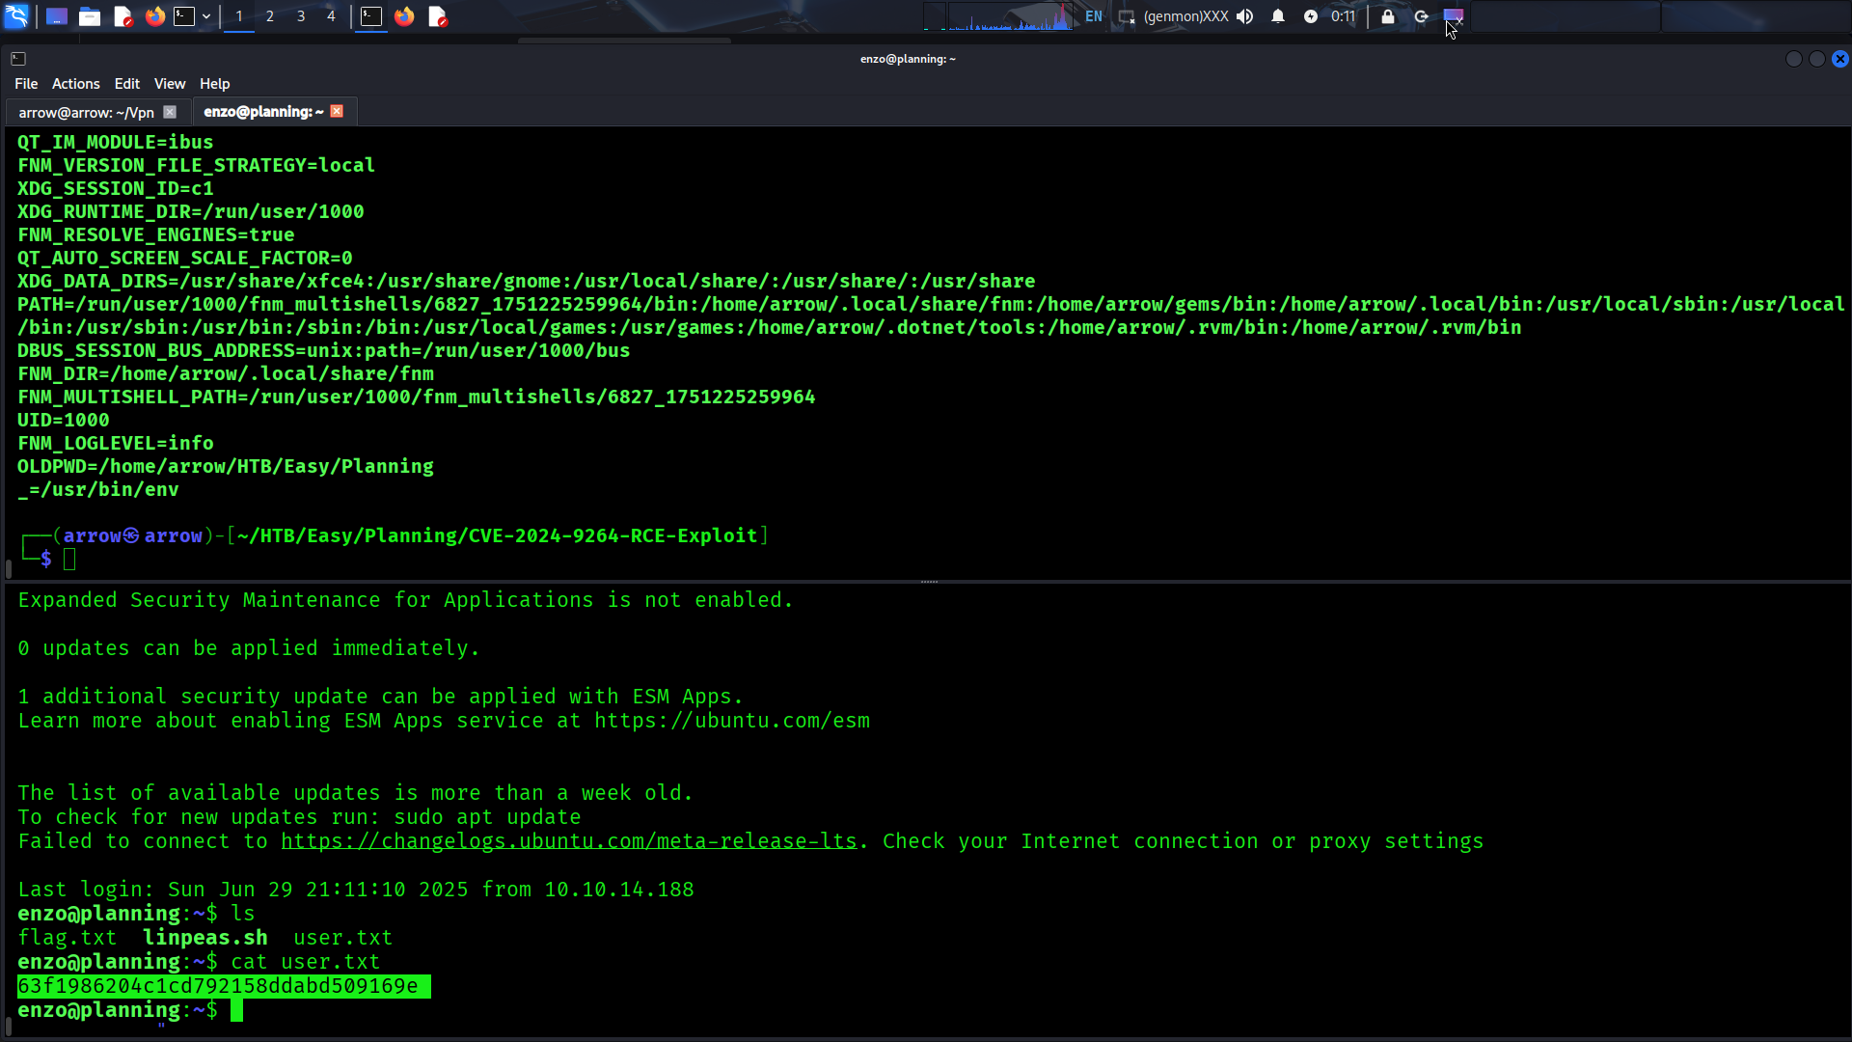Open the View menu
The height and width of the screenshot is (1042, 1852).
169,84
